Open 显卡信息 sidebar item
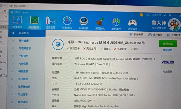Image resolution: width=181 pixels, height=109 pixels. coord(23,79)
